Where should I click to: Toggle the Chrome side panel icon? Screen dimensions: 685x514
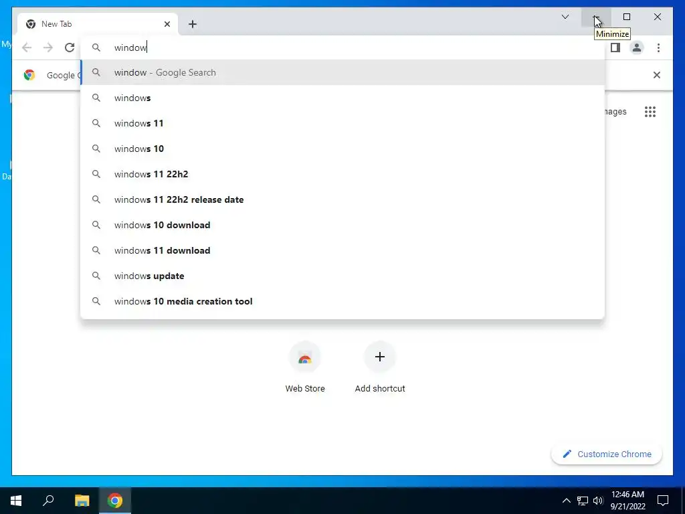(615, 48)
